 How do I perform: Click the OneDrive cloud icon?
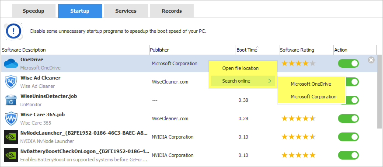coord(11,63)
